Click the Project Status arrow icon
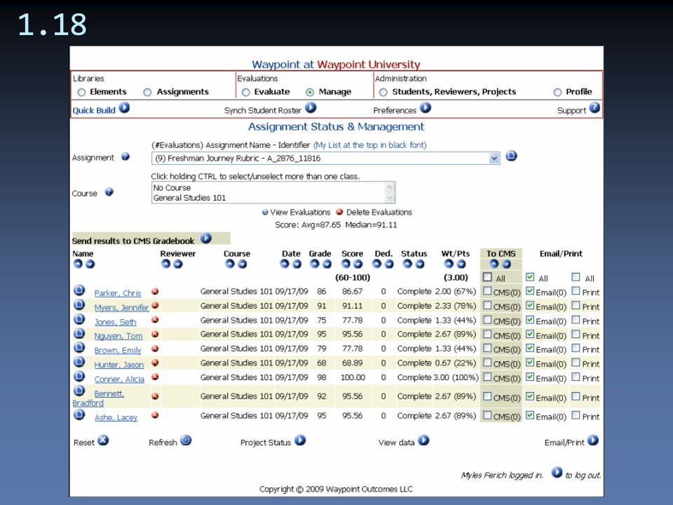Screen dimensions: 673x505 pos(300,440)
